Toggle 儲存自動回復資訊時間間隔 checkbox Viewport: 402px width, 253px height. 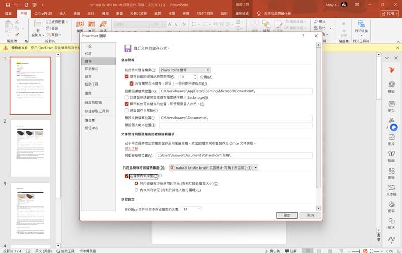(x=126, y=77)
